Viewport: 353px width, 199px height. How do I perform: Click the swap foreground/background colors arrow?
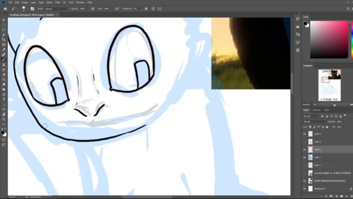[x=5, y=129]
